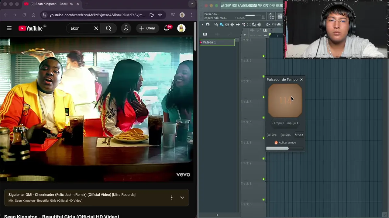The image size is (389, 218).
Task: Open the ARCHIV menu in FL Studio
Action: (226, 6)
